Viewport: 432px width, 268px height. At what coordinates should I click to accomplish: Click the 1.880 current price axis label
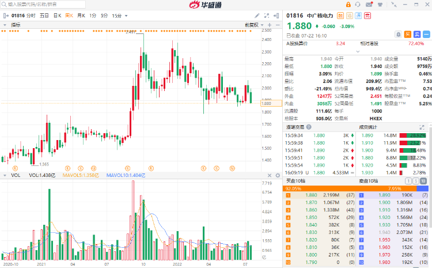[271, 103]
